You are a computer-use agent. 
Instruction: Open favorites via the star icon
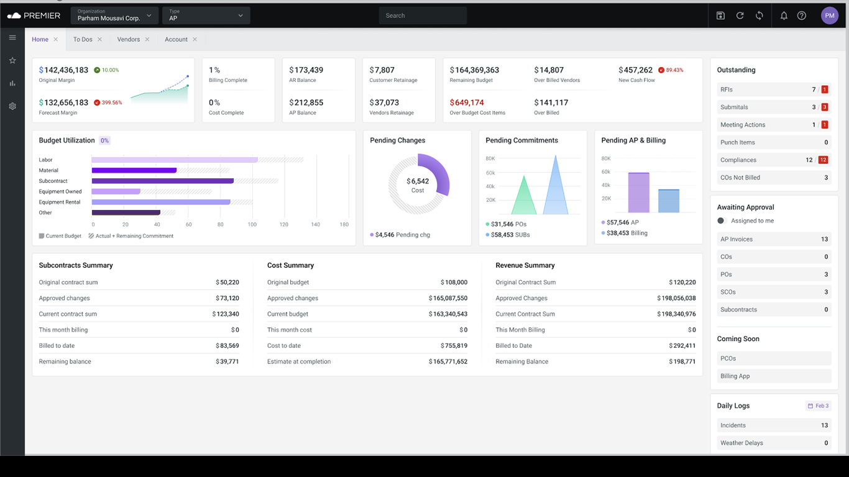(12, 60)
